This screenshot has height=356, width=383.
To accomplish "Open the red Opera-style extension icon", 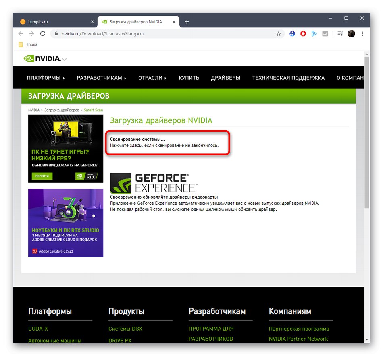I will tap(303, 34).
